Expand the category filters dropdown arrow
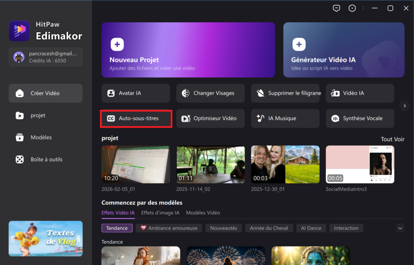 [x=400, y=228]
